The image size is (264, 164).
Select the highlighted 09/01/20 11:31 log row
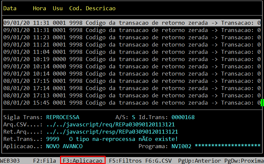(x=132, y=23)
